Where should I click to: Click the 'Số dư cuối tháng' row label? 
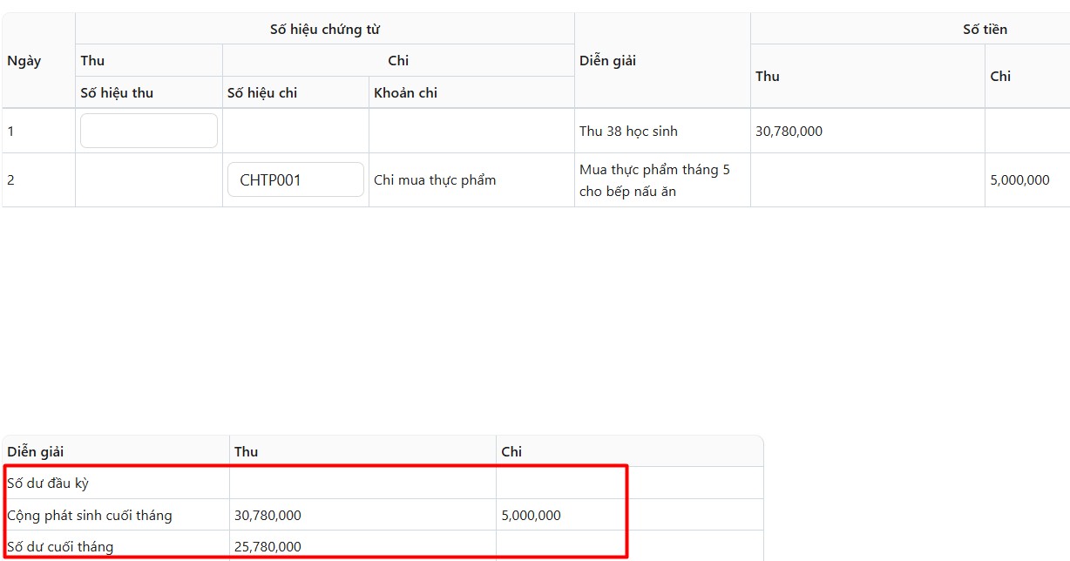[x=60, y=547]
